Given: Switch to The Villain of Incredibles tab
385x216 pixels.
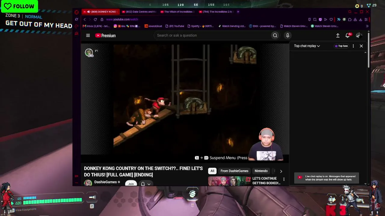Looking at the screenshot, I should 178,12.
